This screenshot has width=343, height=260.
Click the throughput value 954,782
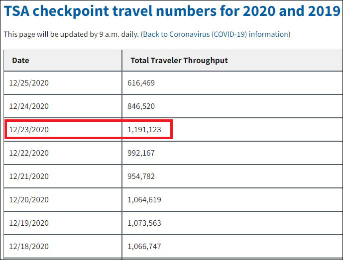(141, 176)
